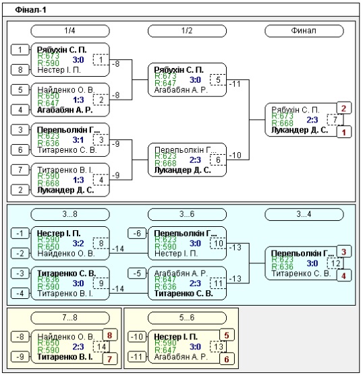
Task: Click fifth place badge for Нестер
Action: point(227,335)
